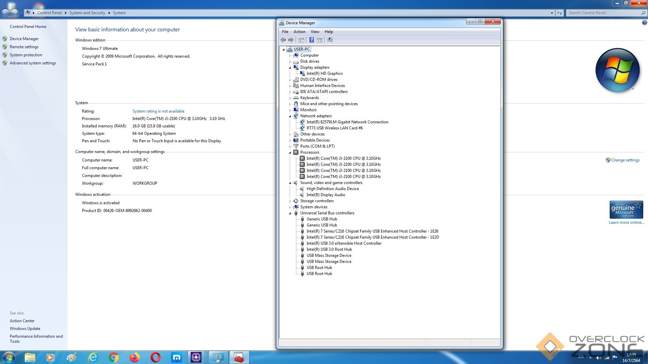Launch Opera browser from the taskbar
648x364 pixels.
[156, 357]
